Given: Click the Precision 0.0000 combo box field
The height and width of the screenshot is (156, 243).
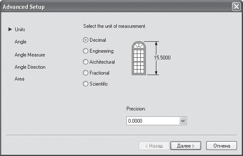Looking at the screenshot, I should [156, 121].
